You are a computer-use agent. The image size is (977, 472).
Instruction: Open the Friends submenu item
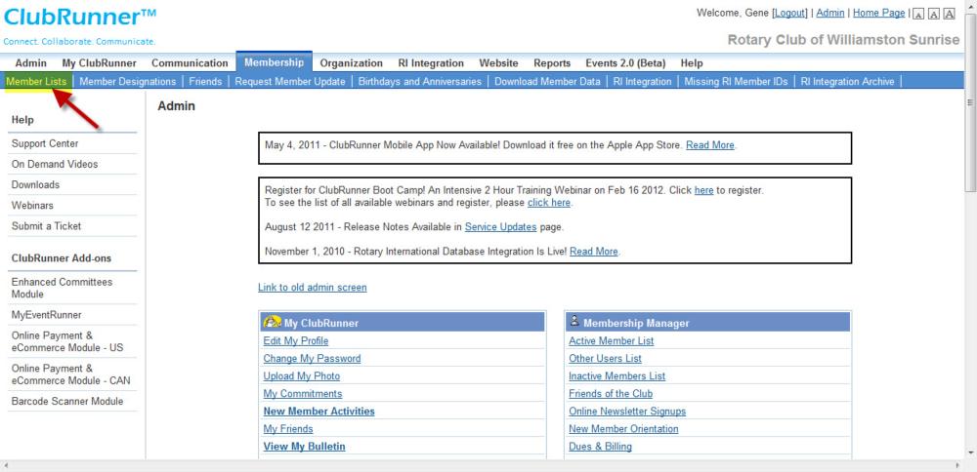tap(205, 82)
